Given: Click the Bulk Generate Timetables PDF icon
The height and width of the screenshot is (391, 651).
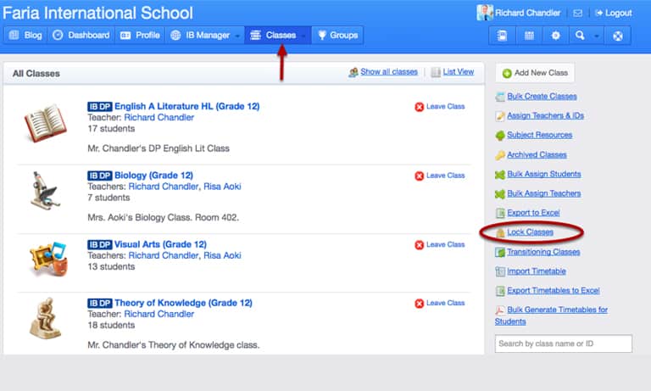Looking at the screenshot, I should 500,310.
